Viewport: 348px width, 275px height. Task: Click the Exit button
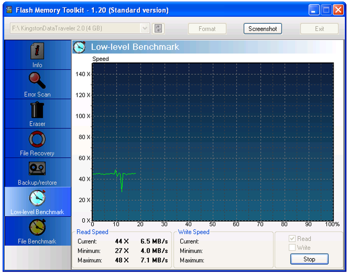pyautogui.click(x=319, y=29)
